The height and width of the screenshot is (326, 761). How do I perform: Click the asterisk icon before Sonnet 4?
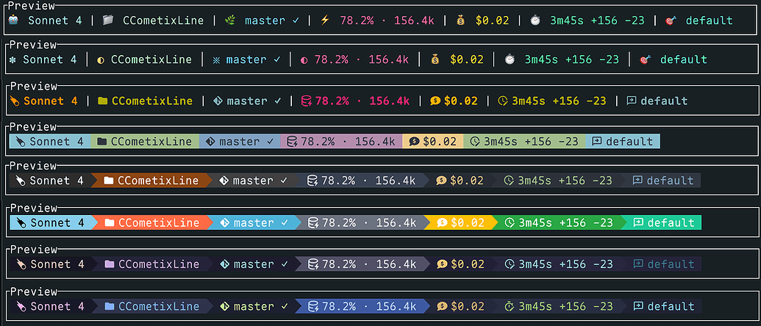(12, 60)
